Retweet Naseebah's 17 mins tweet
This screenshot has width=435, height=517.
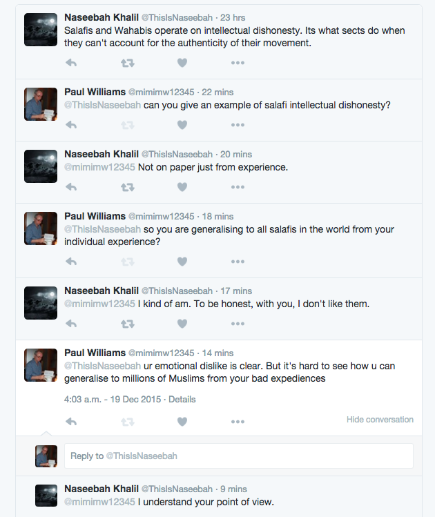pyautogui.click(x=128, y=324)
